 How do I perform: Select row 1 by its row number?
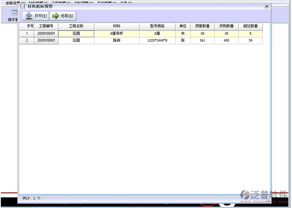[27, 34]
